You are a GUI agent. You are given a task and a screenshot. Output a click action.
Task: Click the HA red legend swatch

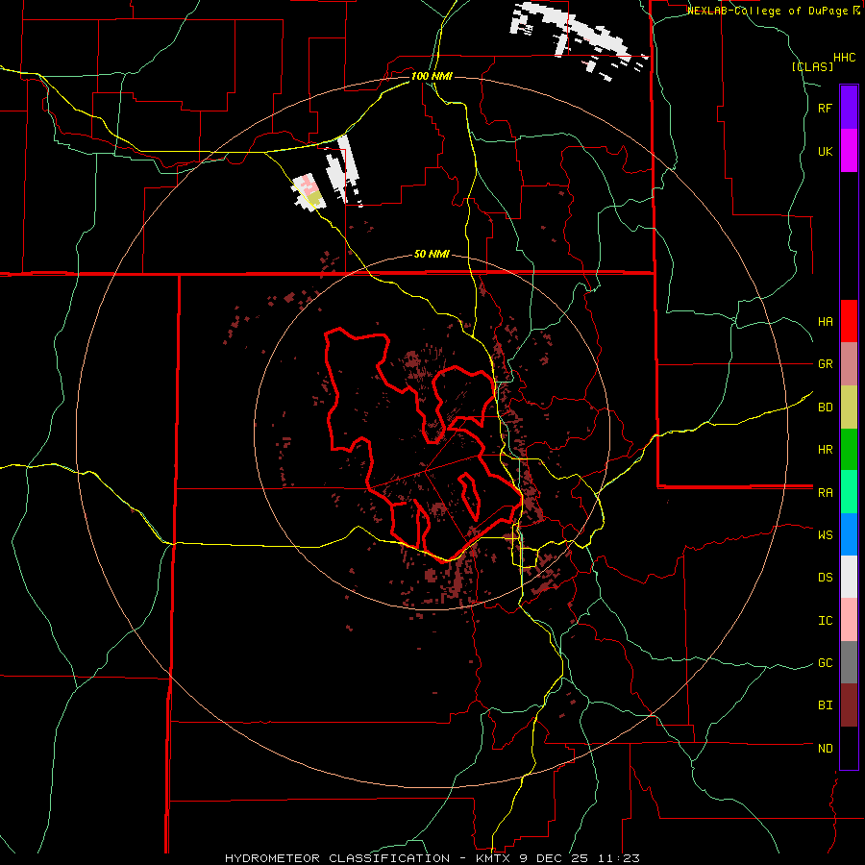[849, 321]
